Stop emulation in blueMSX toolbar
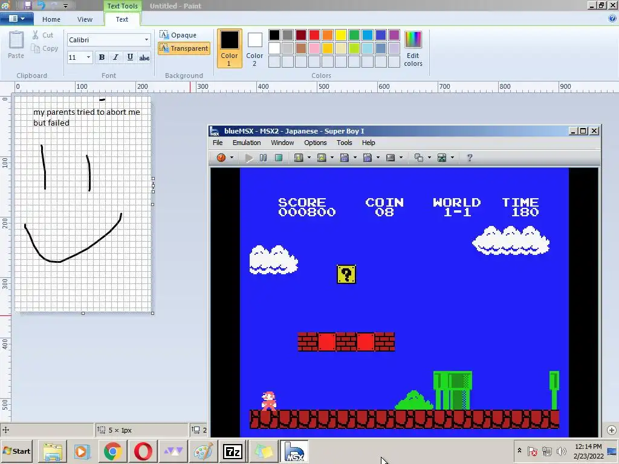Screen dimensions: 619x464 click(x=278, y=158)
